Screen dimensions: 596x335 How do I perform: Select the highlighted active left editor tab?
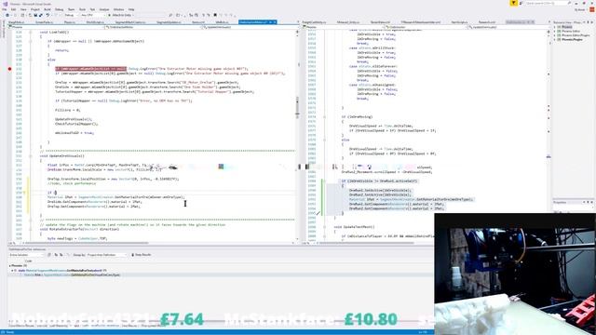point(257,22)
